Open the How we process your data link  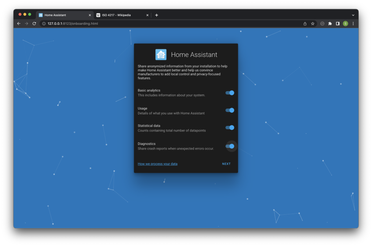[158, 164]
